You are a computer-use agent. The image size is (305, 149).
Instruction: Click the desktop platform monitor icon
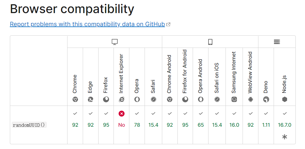(115, 42)
